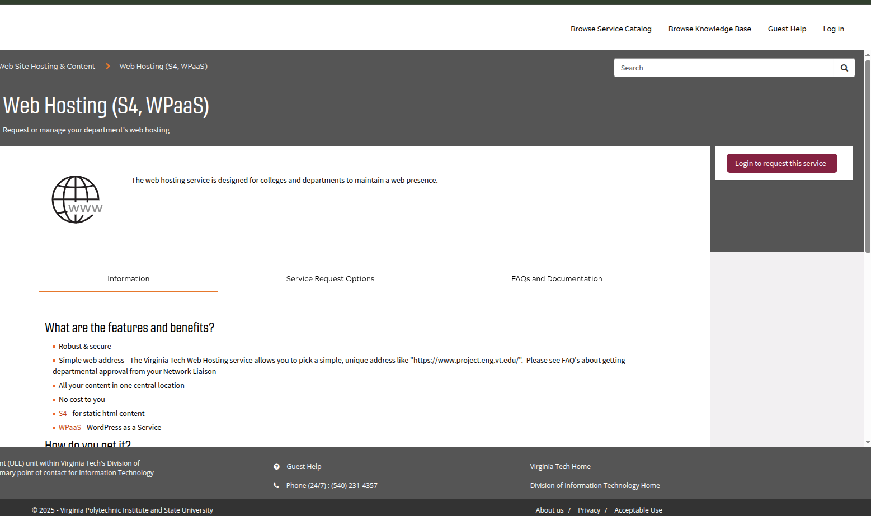
Task: Open the Privacy footer link
Action: tap(588, 510)
